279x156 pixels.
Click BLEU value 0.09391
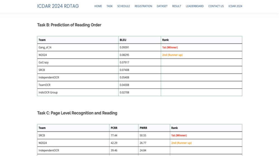pyautogui.click(x=124, y=47)
